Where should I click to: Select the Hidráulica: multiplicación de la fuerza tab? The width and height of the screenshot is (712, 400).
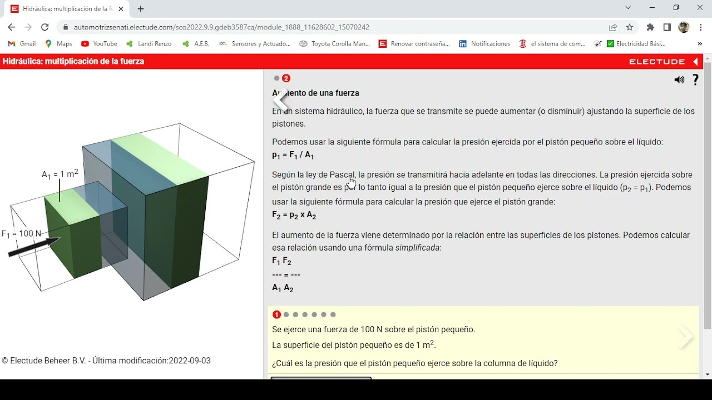(67, 9)
